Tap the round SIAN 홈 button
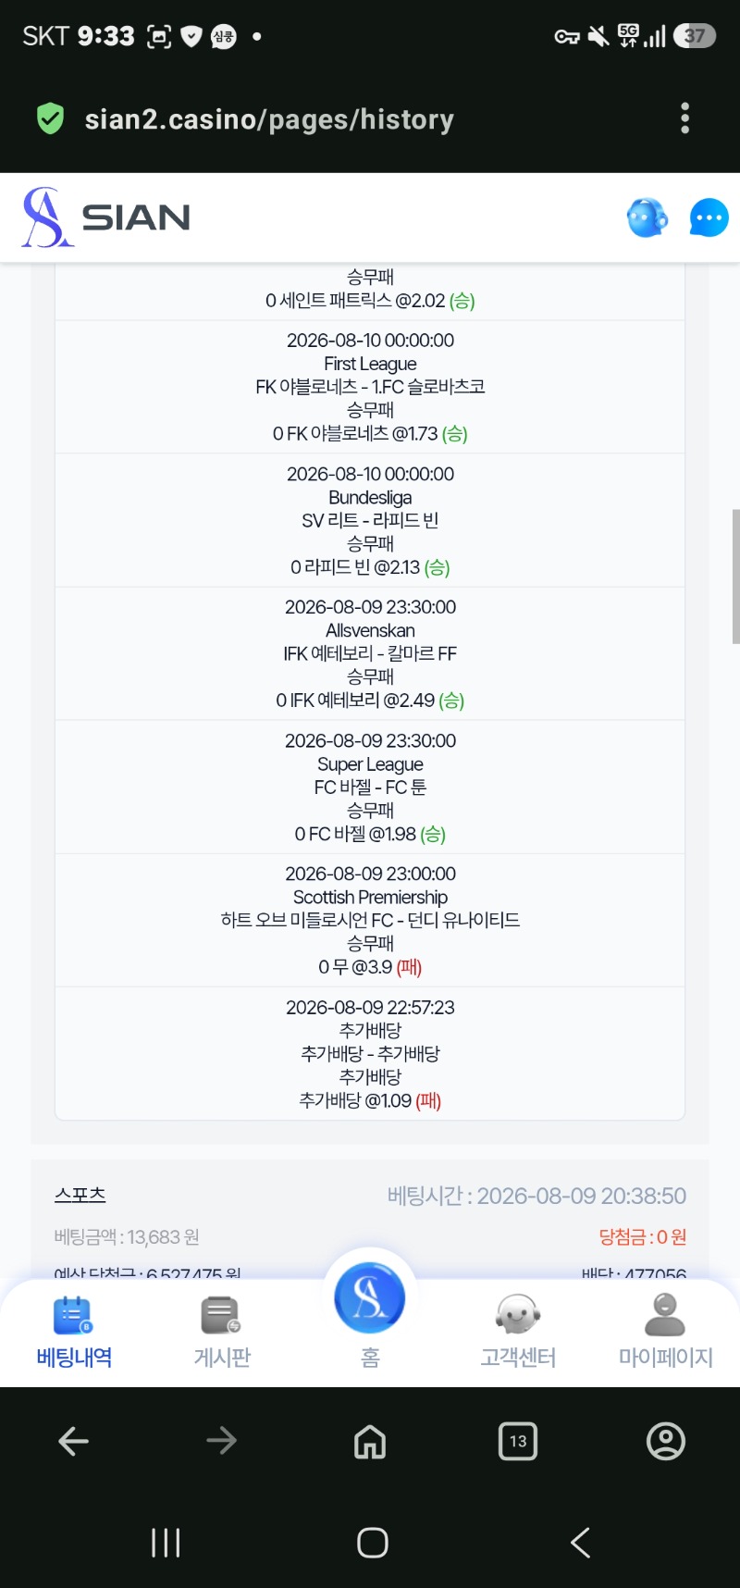Screen dimensions: 740x1588 (370, 1297)
